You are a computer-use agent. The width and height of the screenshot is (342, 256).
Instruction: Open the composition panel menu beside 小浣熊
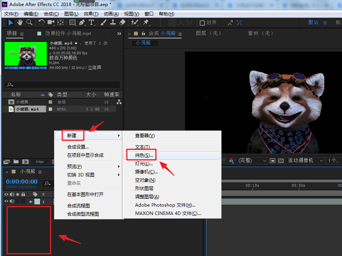pos(180,34)
